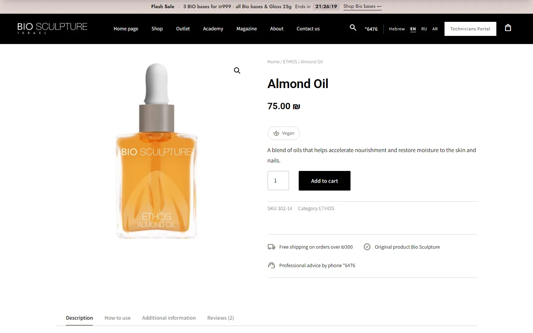Screen dimensions: 533x333
Task: Click the Vegan leaf badge
Action: click(x=284, y=133)
